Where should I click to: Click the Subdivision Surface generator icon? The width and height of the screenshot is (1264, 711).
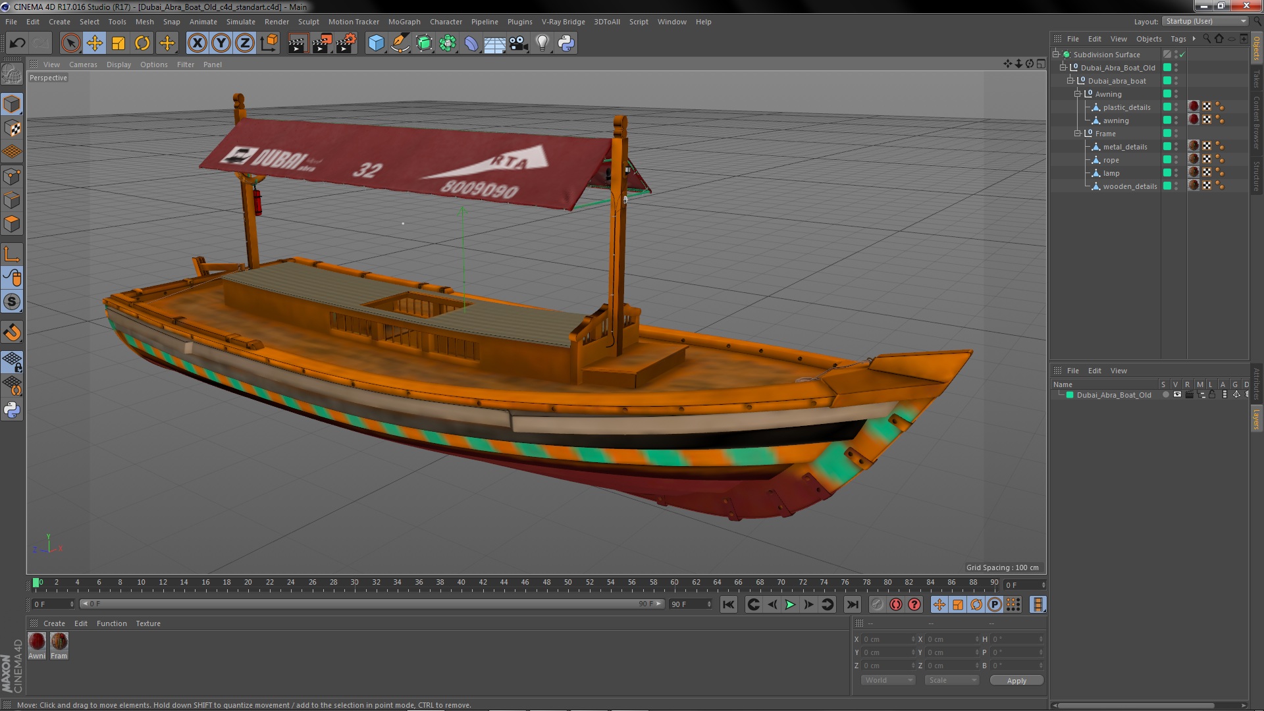tap(424, 43)
